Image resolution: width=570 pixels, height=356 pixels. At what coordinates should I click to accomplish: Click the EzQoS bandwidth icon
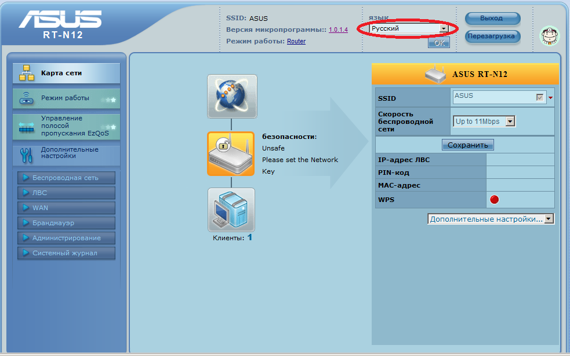pos(26,127)
